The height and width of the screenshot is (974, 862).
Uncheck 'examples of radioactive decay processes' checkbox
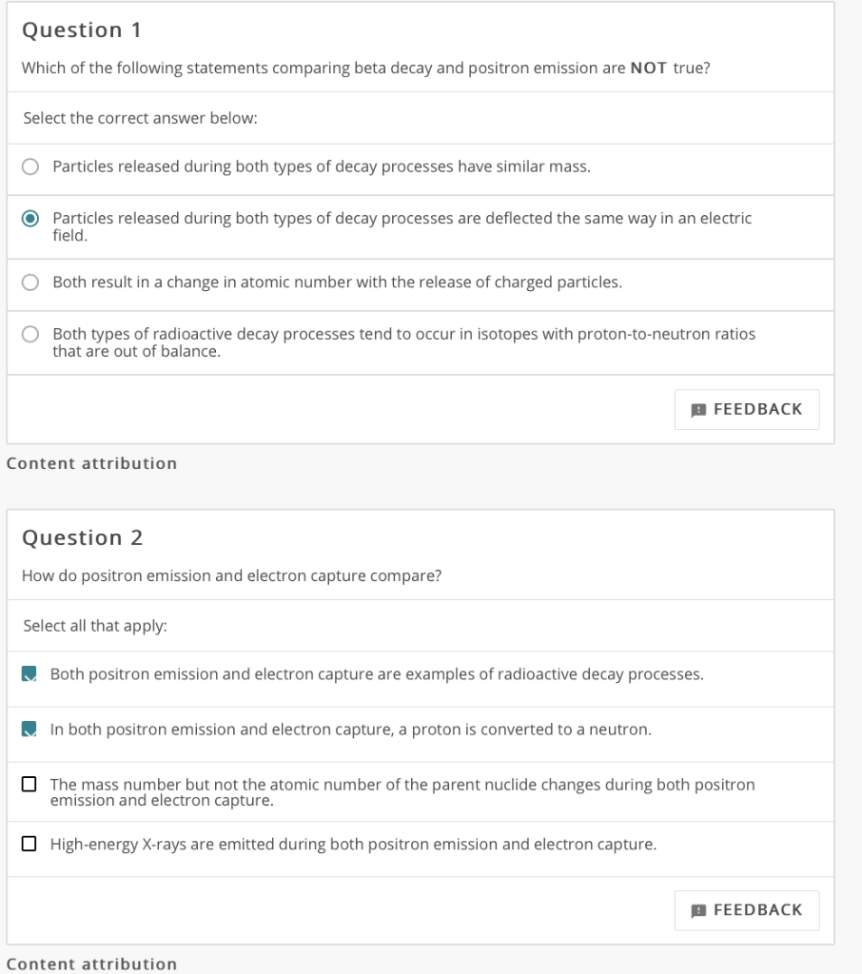point(29,675)
